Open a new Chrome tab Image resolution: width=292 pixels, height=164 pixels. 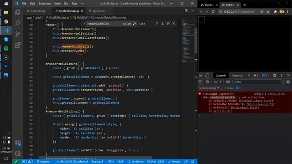coord(245,5)
